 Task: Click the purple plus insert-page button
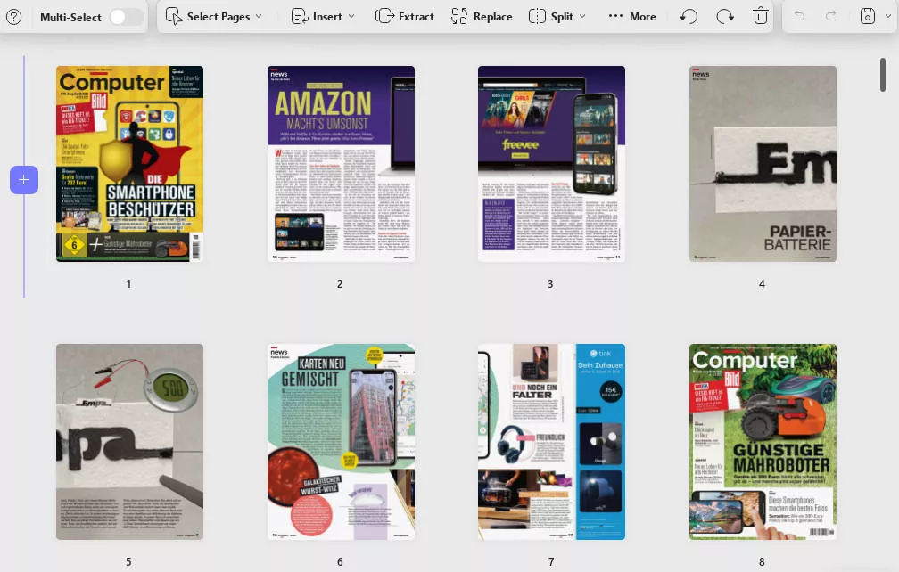pyautogui.click(x=23, y=180)
